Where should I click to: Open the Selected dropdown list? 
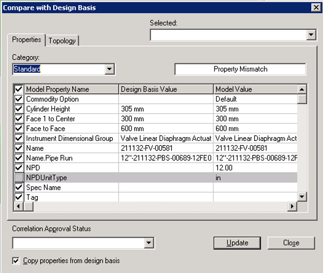[311, 34]
